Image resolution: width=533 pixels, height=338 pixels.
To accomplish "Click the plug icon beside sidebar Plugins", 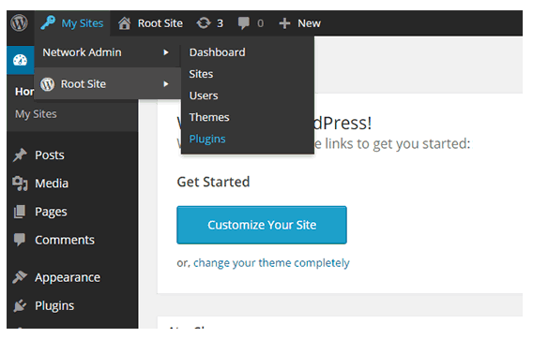I will click(x=20, y=305).
